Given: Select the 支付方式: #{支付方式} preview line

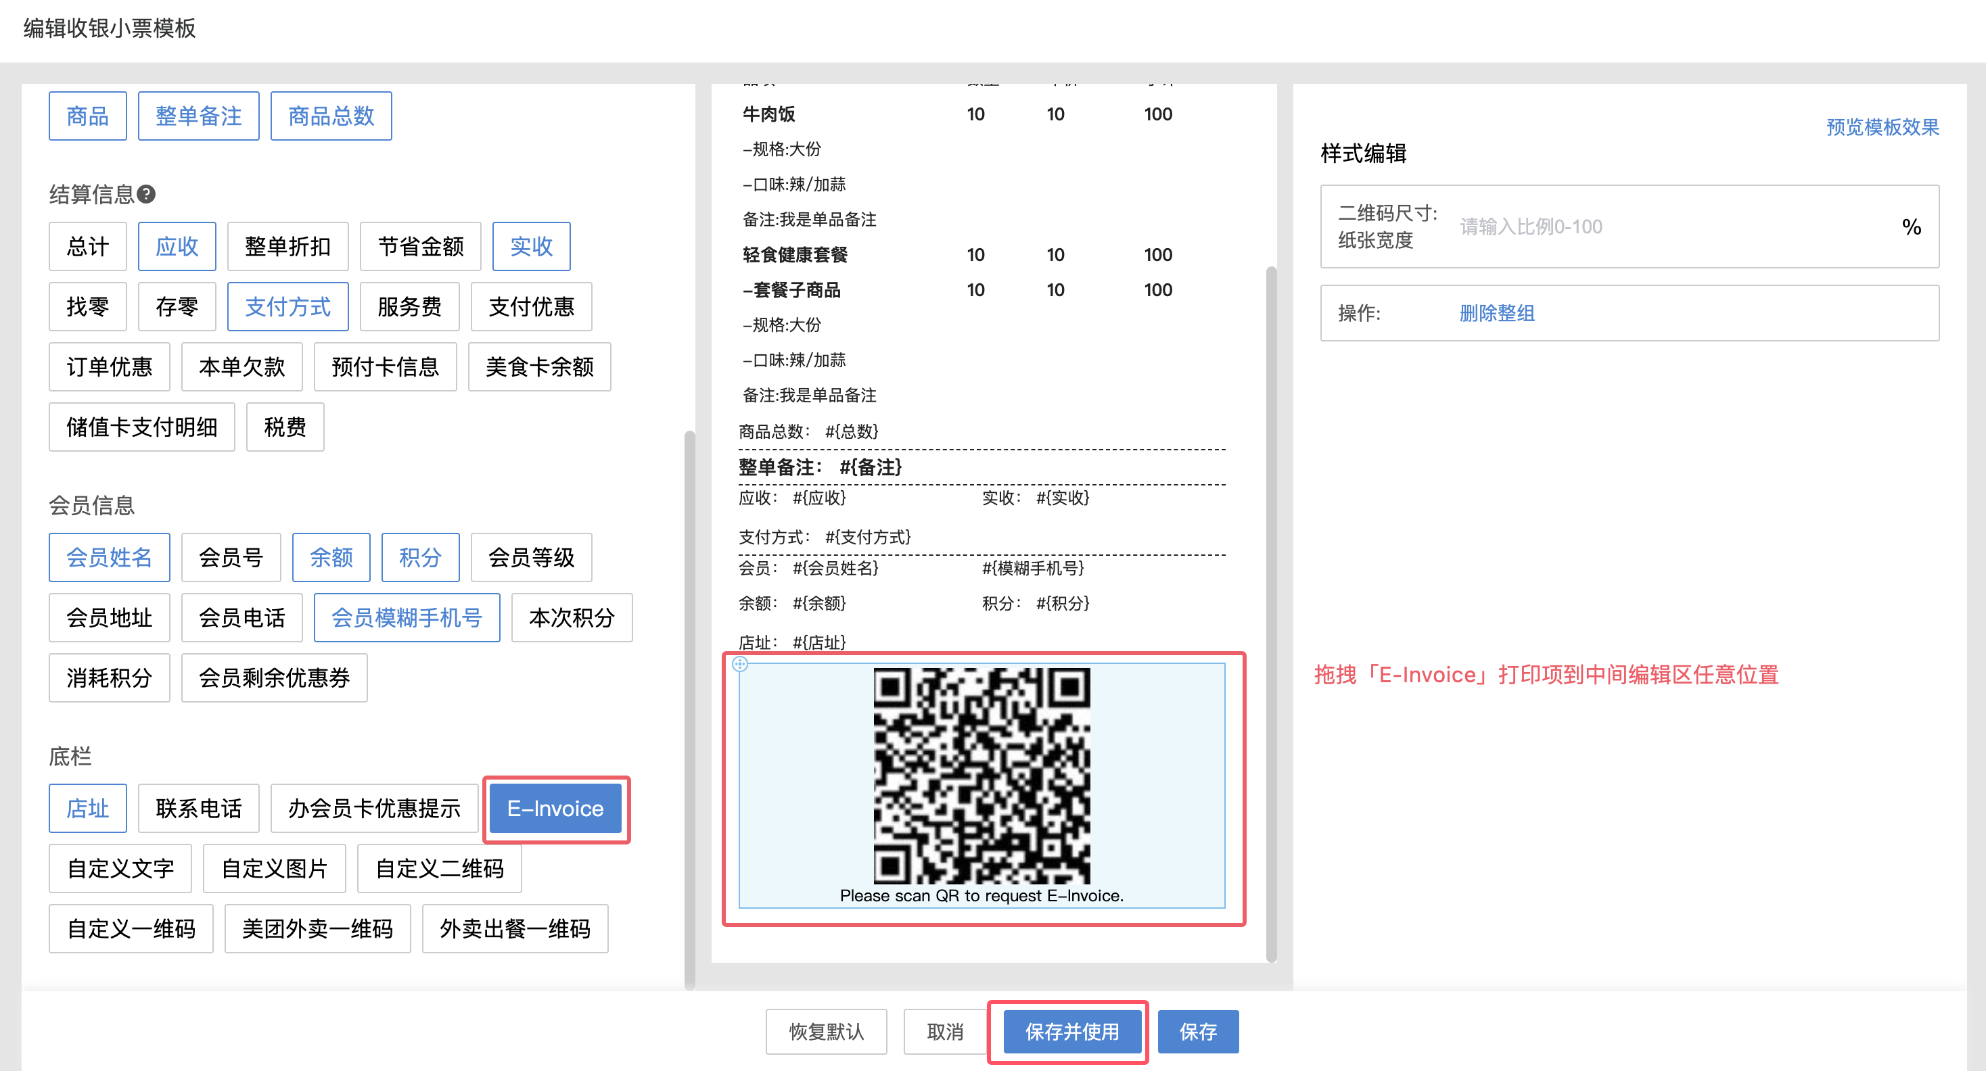Looking at the screenshot, I should tap(825, 536).
